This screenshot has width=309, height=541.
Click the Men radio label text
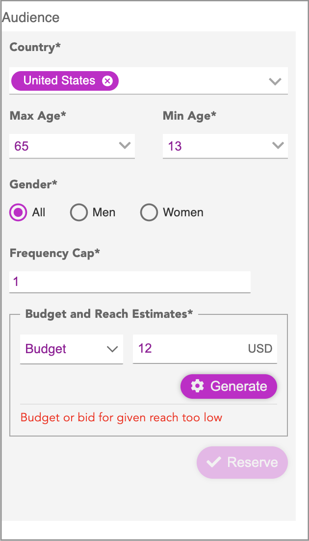click(x=104, y=212)
